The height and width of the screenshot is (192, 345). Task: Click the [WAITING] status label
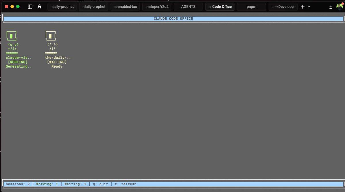click(x=57, y=62)
